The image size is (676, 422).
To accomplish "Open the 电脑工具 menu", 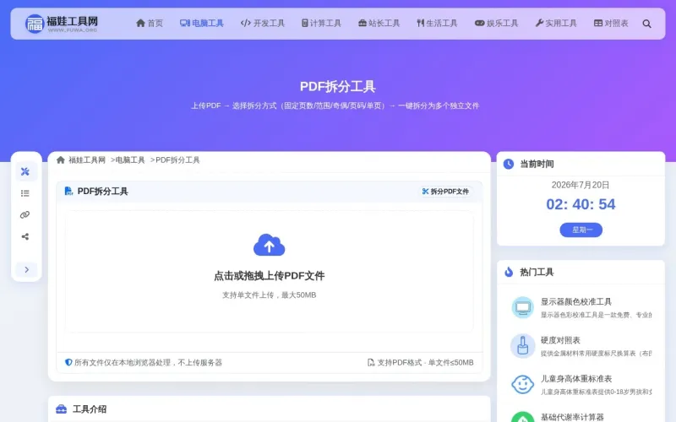I will click(202, 24).
